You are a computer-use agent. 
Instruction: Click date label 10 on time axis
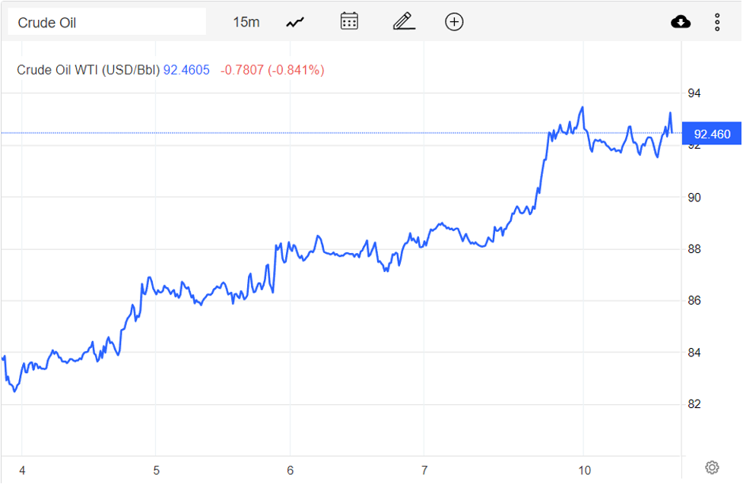[585, 470]
